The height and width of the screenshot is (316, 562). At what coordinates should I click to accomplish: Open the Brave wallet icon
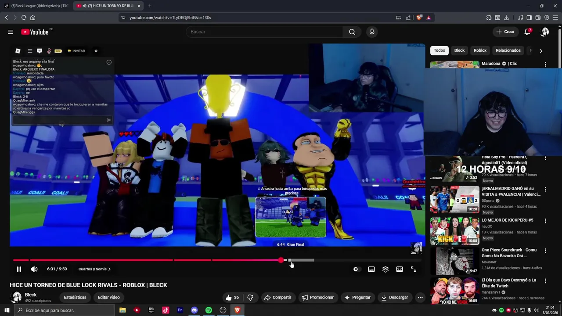pos(538,18)
